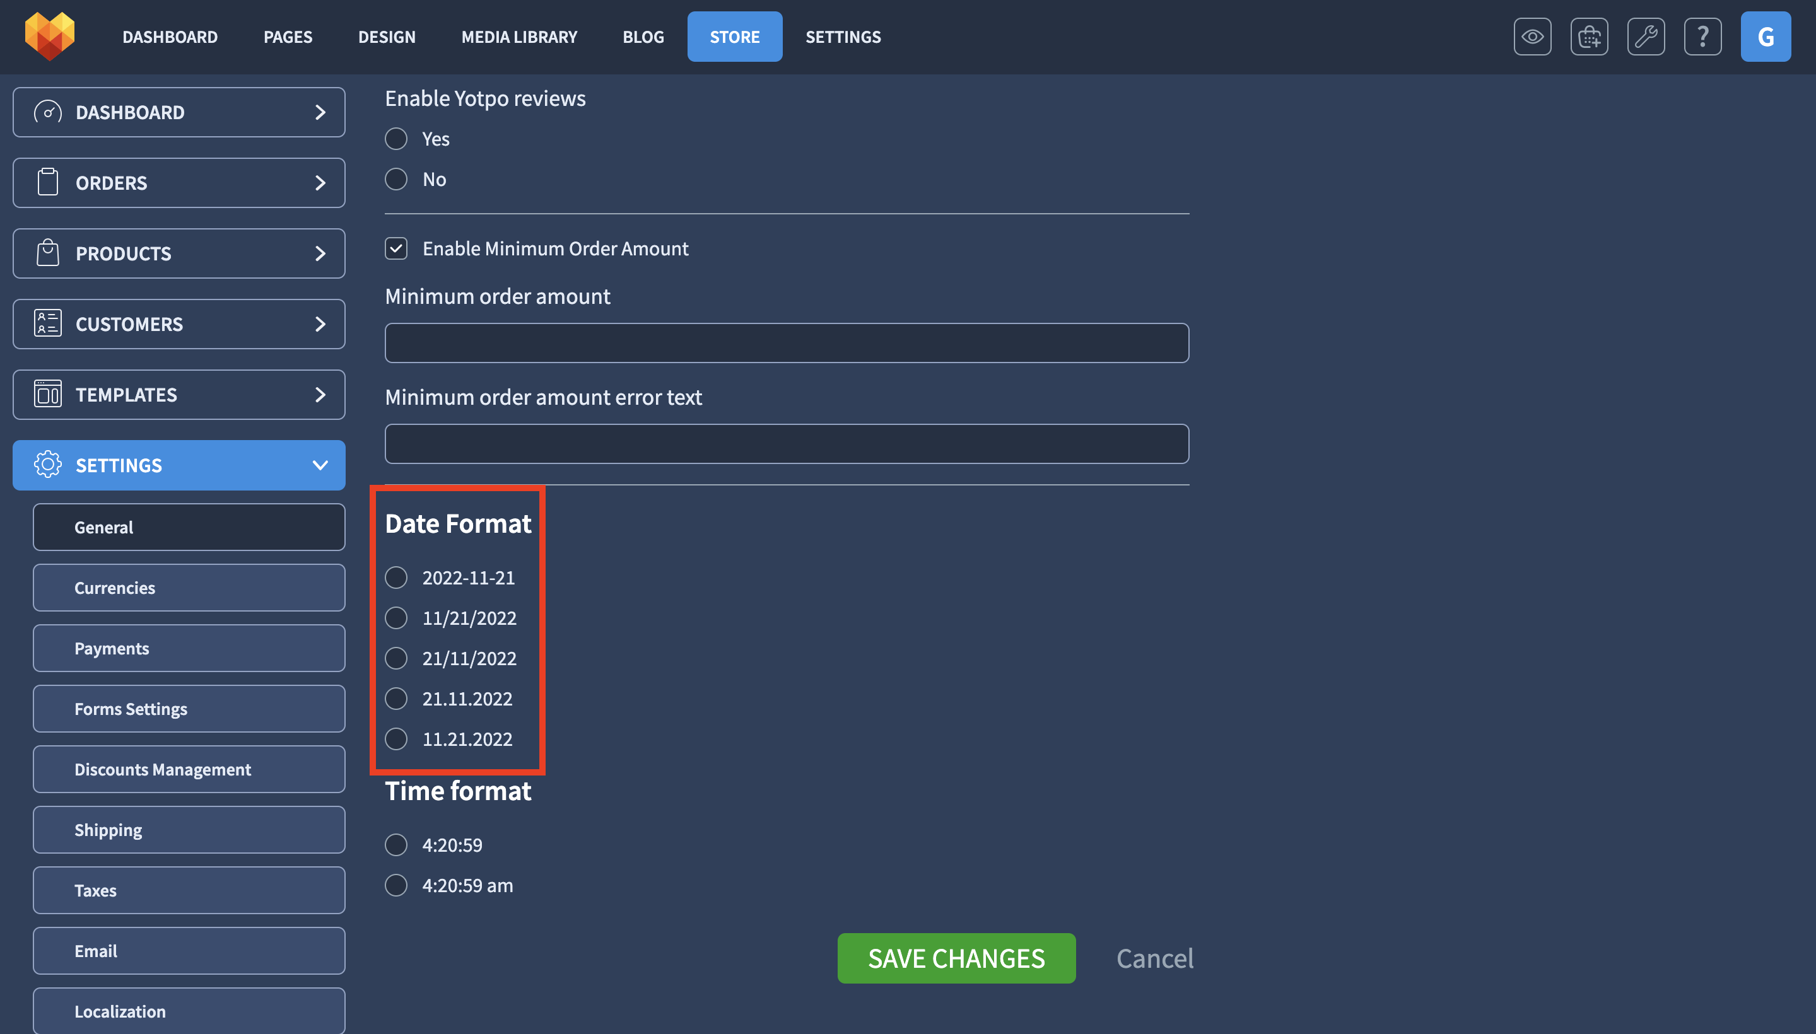Viewport: 1816px width, 1034px height.
Task: Choose date format 2022-11-21
Action: tap(397, 578)
